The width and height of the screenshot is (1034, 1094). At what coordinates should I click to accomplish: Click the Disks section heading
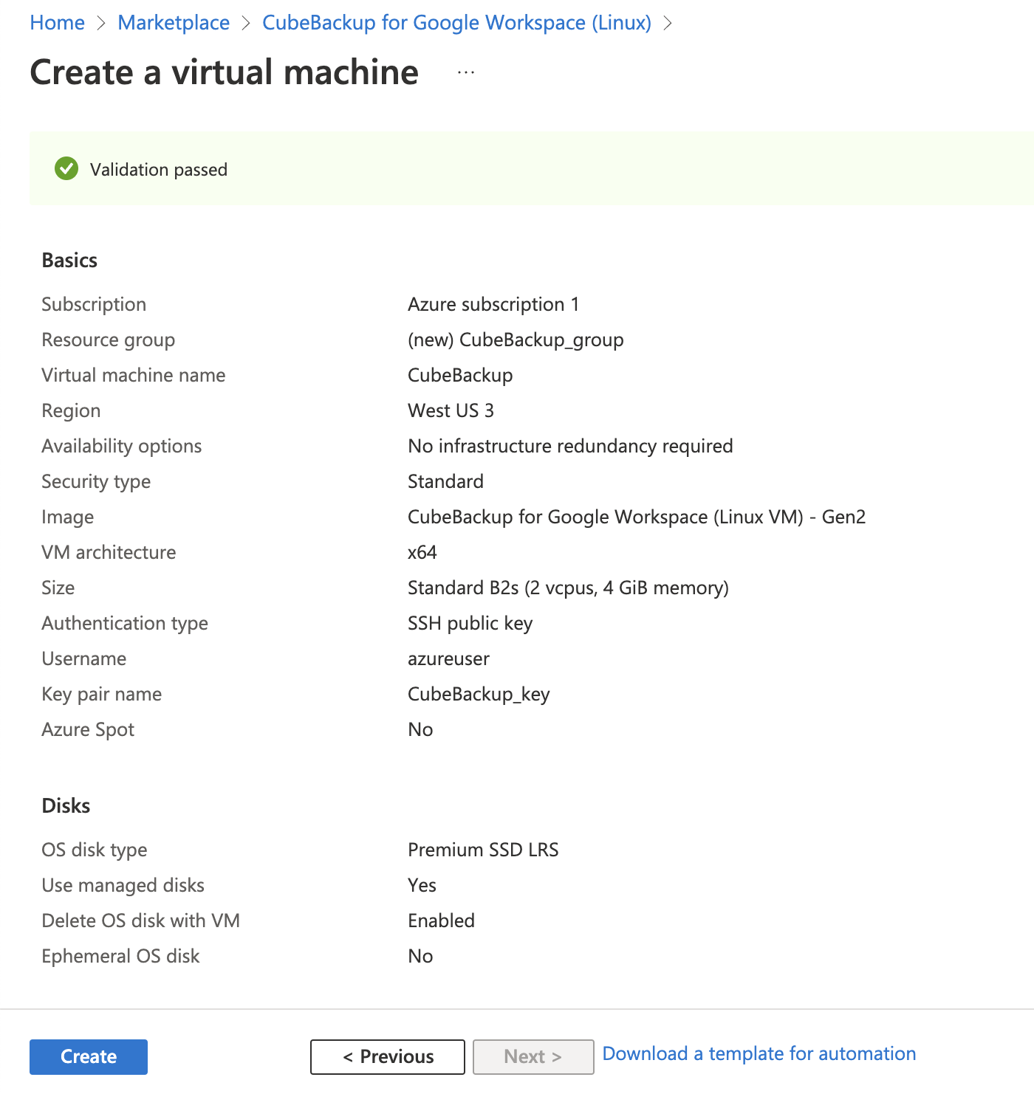point(66,806)
